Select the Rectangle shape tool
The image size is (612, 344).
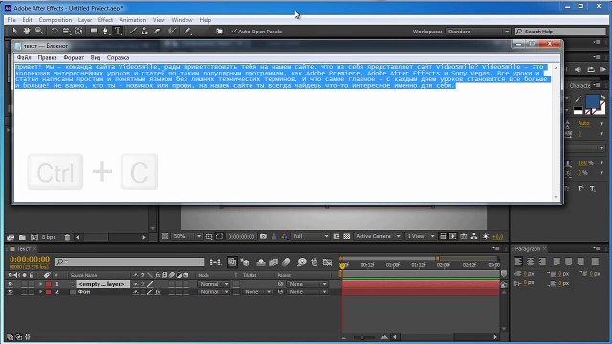pyautogui.click(x=94, y=31)
